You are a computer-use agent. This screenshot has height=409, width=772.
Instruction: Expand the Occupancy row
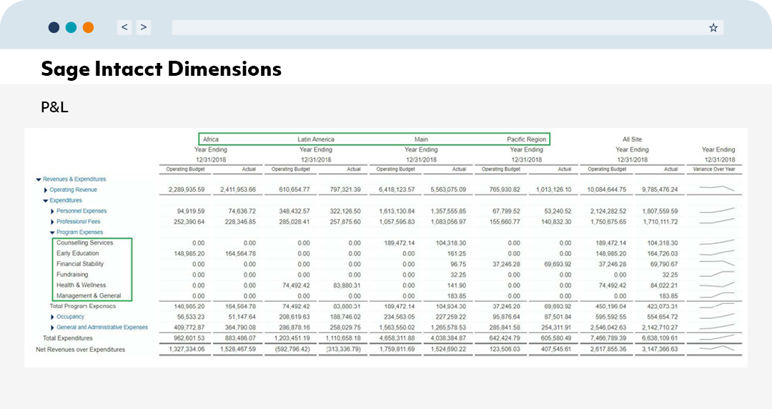52,317
